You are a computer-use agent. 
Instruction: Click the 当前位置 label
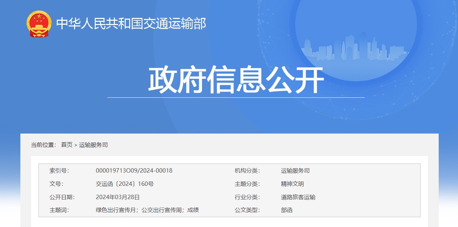pos(44,145)
